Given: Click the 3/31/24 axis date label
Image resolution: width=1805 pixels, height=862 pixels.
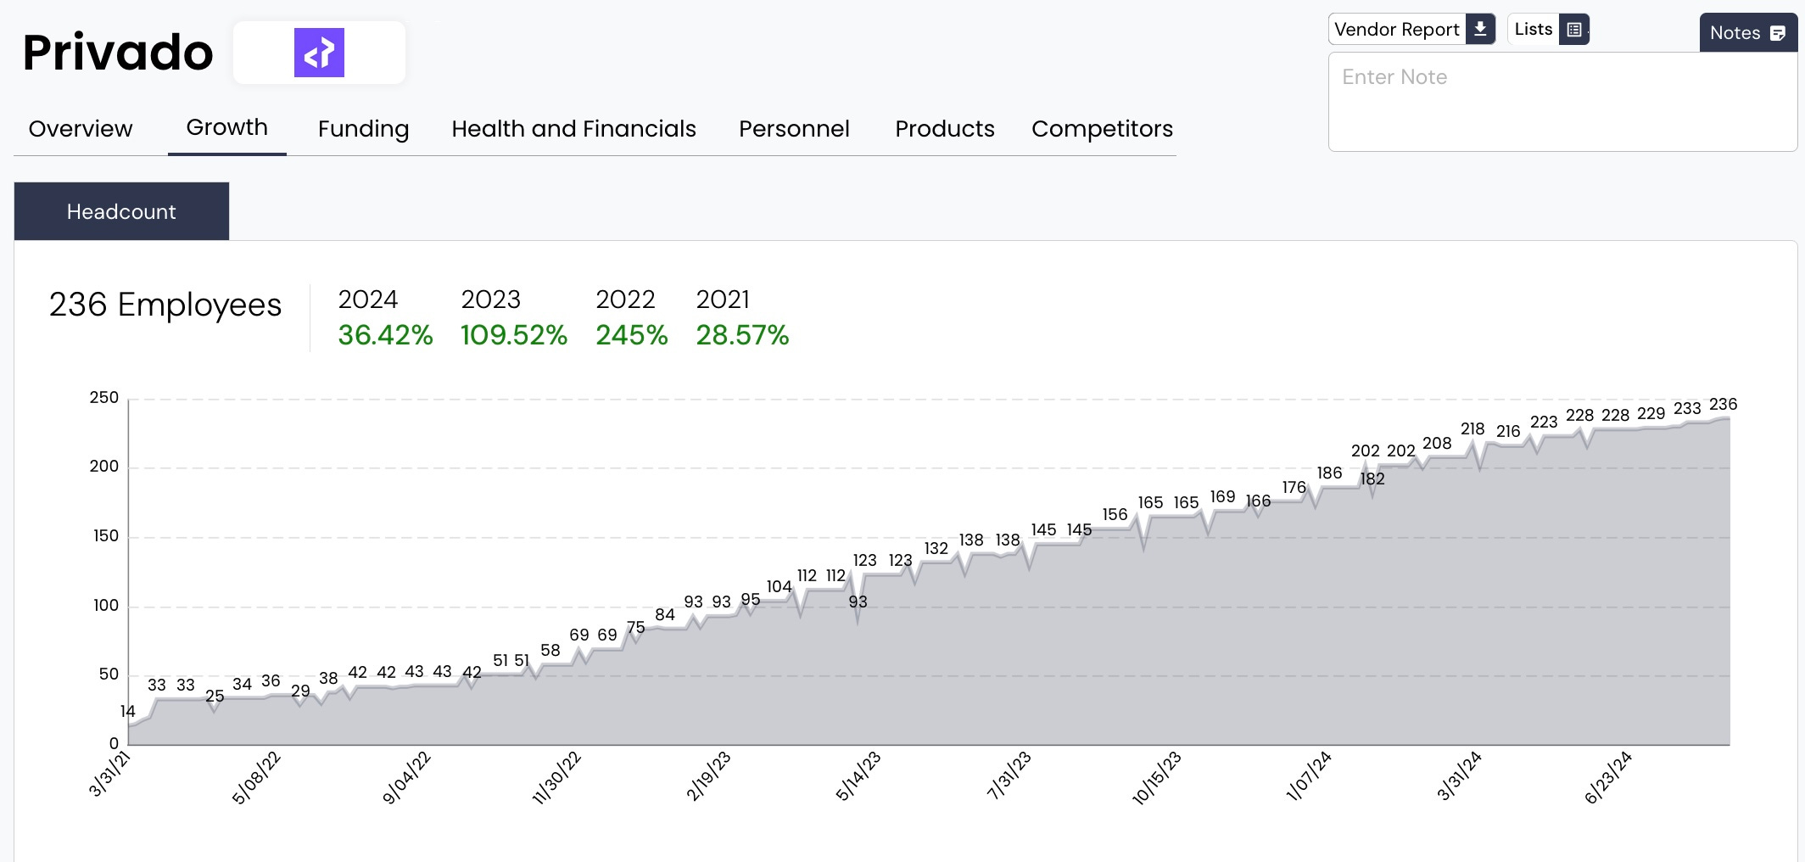Looking at the screenshot, I should click(x=1459, y=775).
